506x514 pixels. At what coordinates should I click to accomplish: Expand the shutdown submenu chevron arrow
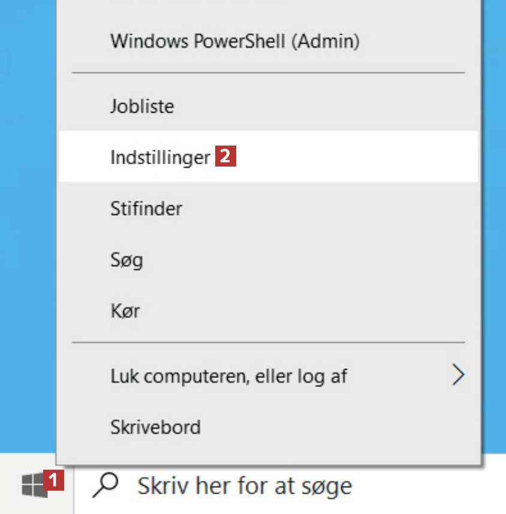coord(459,376)
